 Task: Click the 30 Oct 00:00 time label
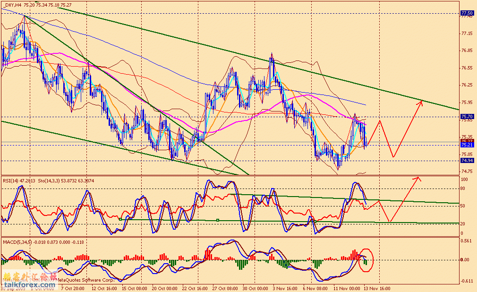coord(255,288)
